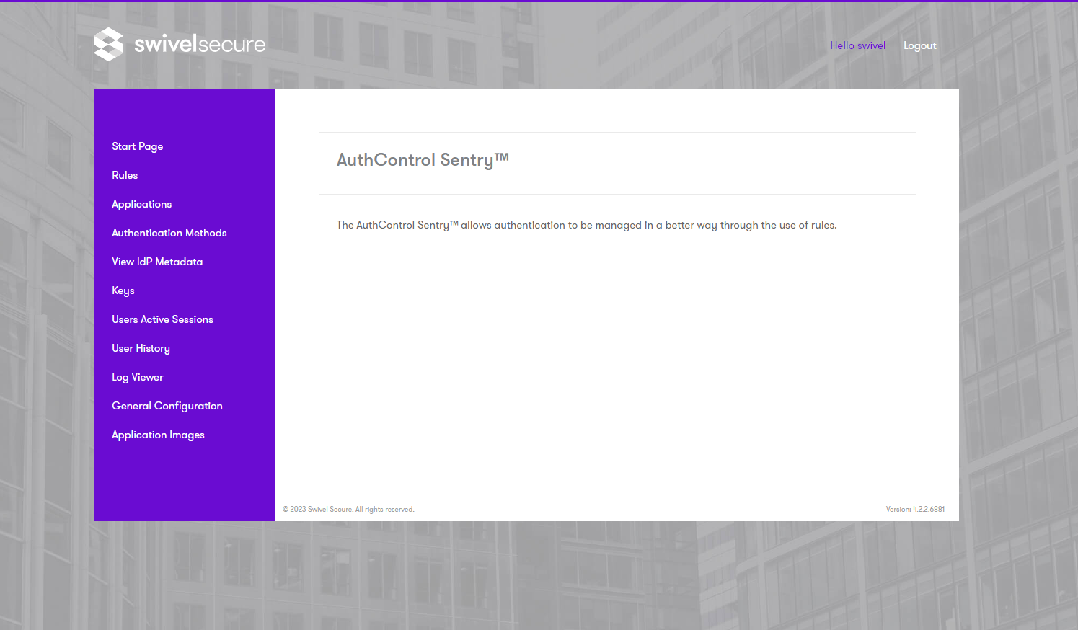View Users Active Sessions
1078x630 pixels.
[x=162, y=319]
